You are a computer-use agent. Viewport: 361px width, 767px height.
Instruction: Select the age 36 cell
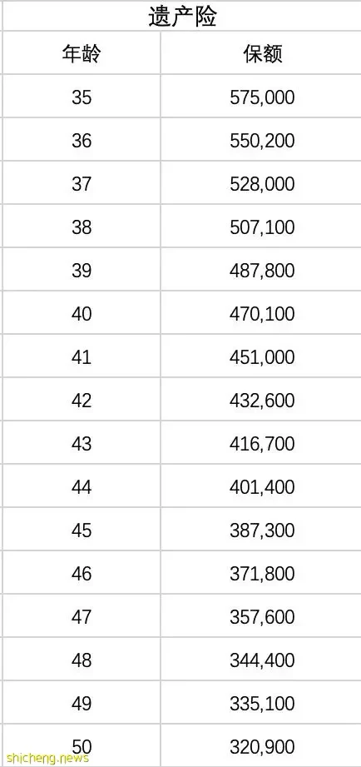[x=82, y=140]
